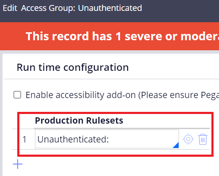This screenshot has width=219, height=176.
Task: Enable accessibility add-on checkbox
Action: click(17, 95)
